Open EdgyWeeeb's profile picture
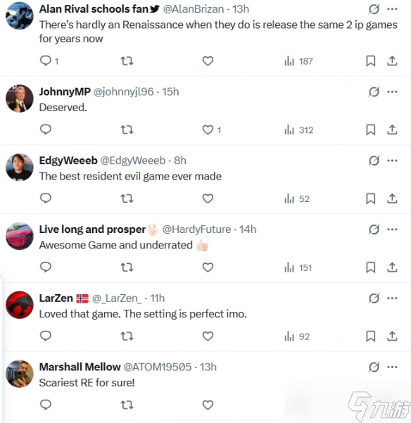The image size is (411, 423). coord(20,168)
